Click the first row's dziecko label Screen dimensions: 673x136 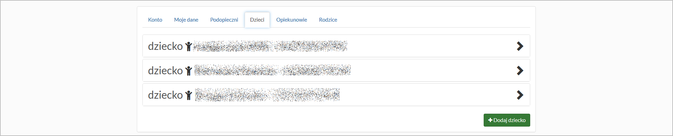click(x=165, y=46)
